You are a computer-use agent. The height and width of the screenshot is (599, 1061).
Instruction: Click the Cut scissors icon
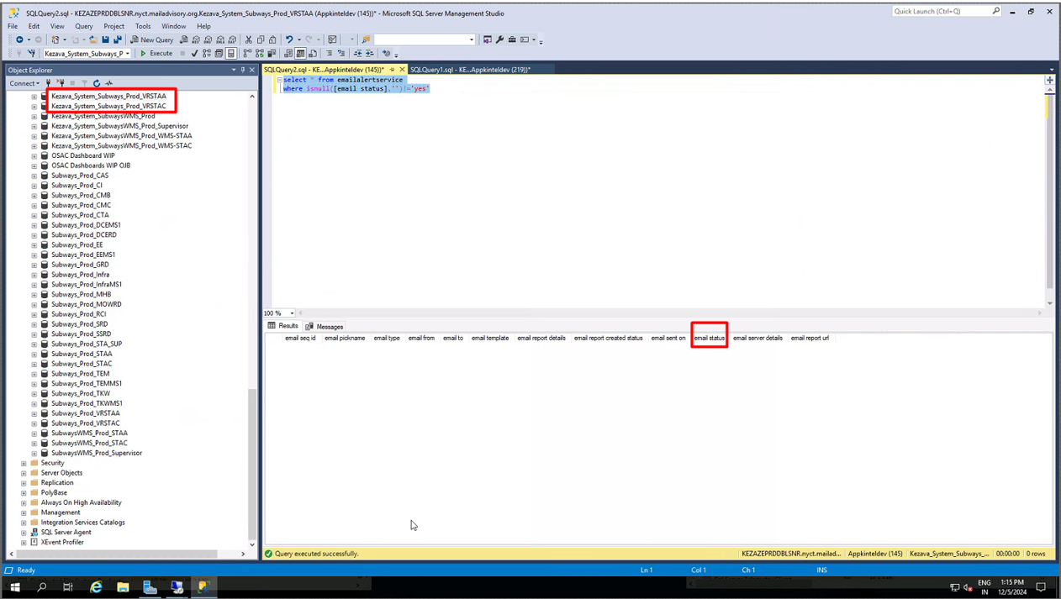248,39
